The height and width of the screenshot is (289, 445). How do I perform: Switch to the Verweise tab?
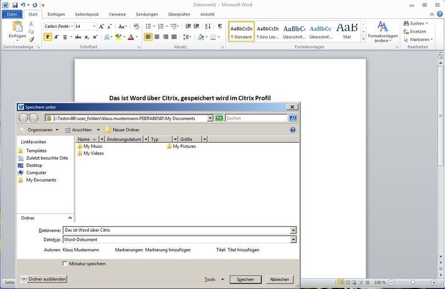tap(117, 14)
